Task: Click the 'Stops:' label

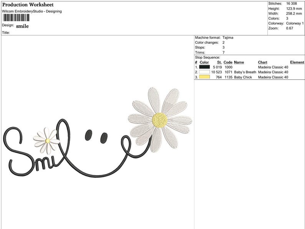Action: pyautogui.click(x=200, y=48)
